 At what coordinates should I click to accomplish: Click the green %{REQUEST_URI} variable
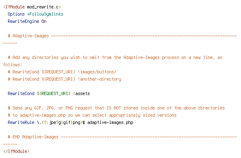[54, 93]
